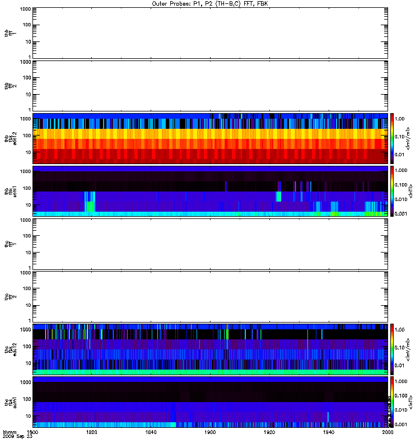Image resolution: width=420 pixels, height=448 pixels.
Task: Click the '1820' time axis label
Action: pyautogui.click(x=91, y=432)
